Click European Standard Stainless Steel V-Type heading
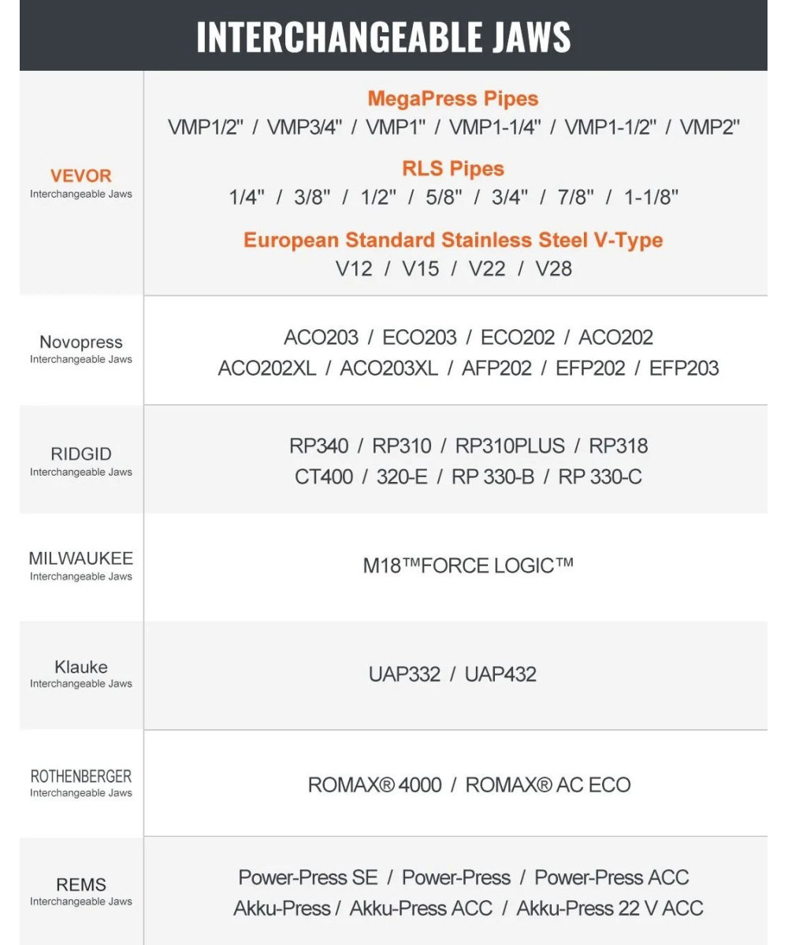 click(453, 240)
